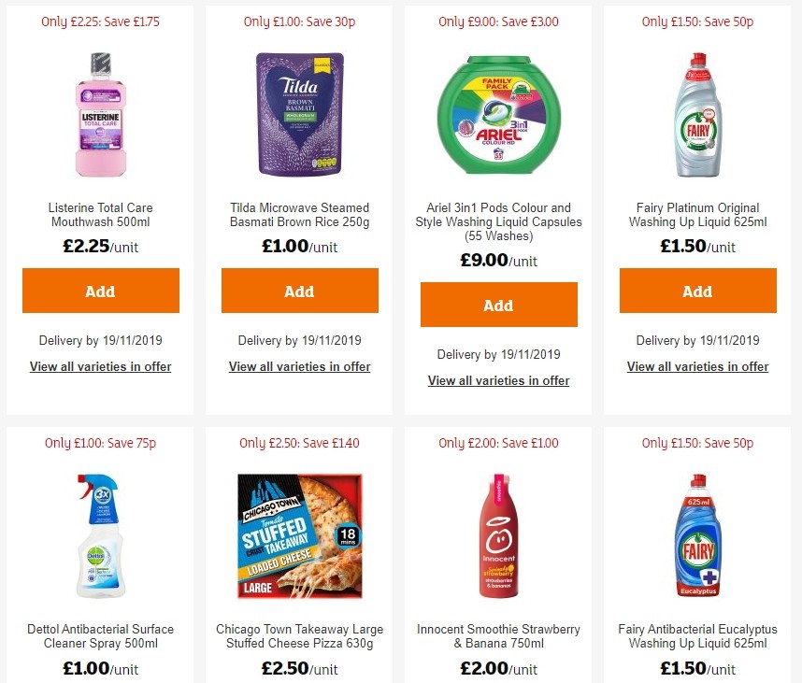The image size is (802, 683).
Task: View all varieties of the Tilda rice offer
Action: pyautogui.click(x=299, y=366)
